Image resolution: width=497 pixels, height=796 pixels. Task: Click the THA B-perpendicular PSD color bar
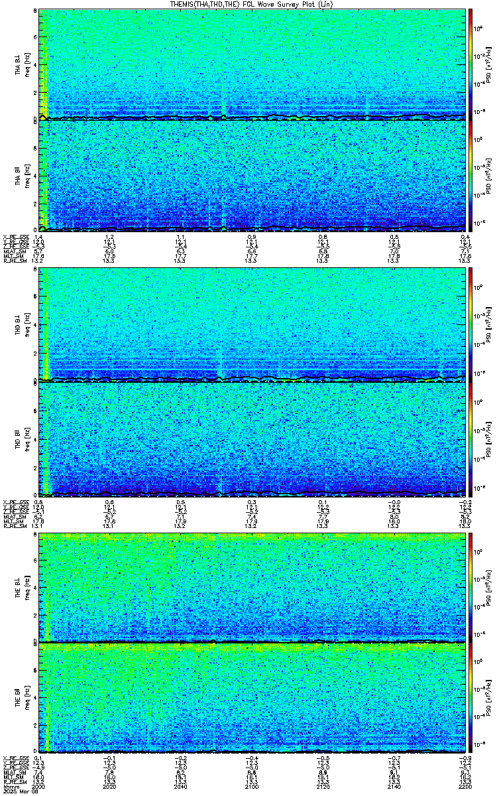tap(470, 64)
